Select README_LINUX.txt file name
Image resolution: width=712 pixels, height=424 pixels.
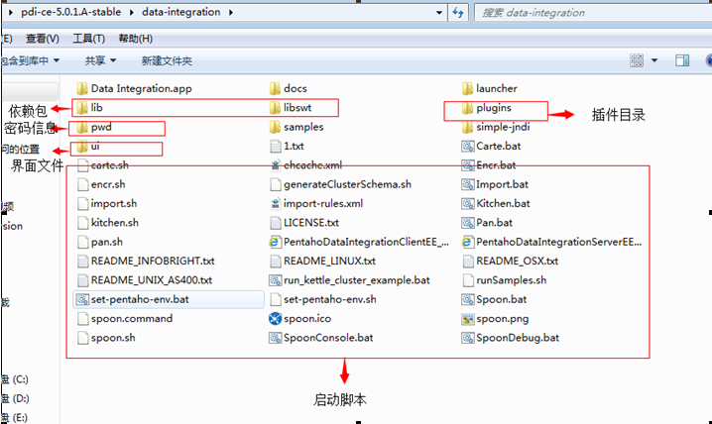click(329, 262)
